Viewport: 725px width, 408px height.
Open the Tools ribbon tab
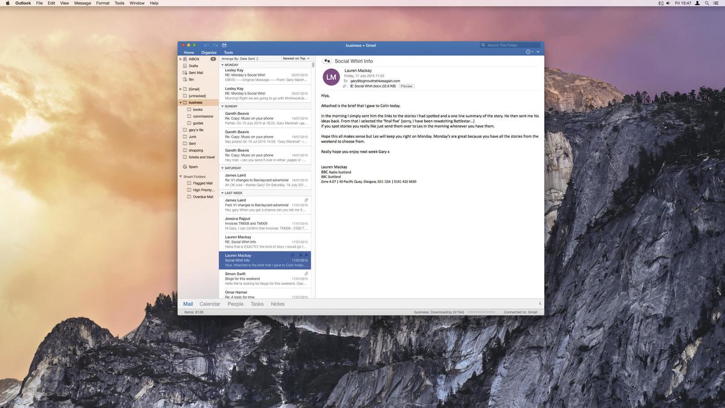click(x=228, y=53)
